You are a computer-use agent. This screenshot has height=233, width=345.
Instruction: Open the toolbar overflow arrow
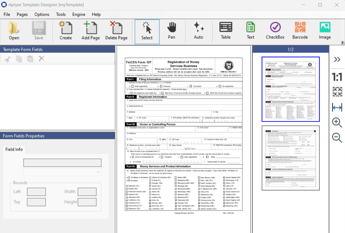342,43
